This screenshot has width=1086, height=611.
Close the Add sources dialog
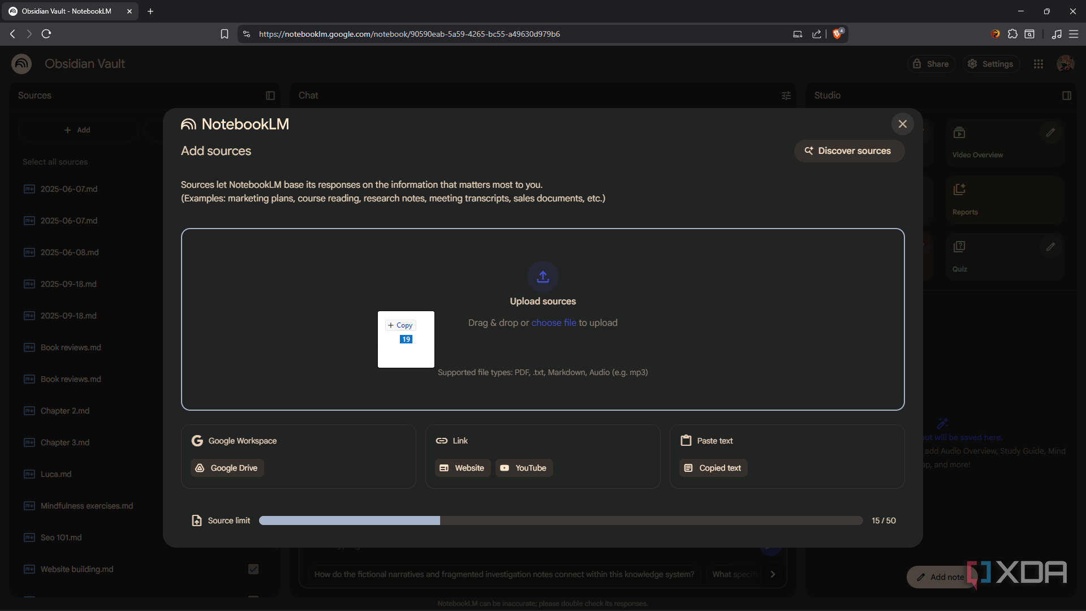[x=903, y=124]
